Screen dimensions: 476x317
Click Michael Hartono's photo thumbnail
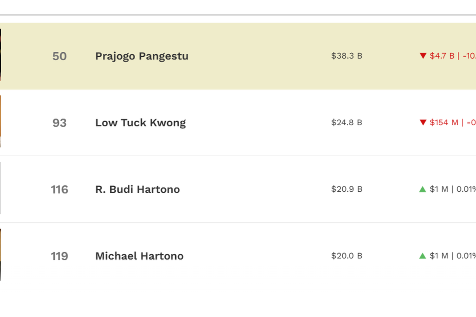(0, 254)
